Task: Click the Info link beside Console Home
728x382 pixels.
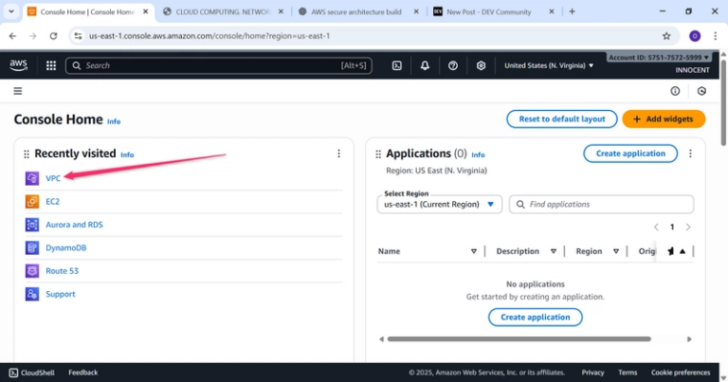Action: tap(114, 121)
